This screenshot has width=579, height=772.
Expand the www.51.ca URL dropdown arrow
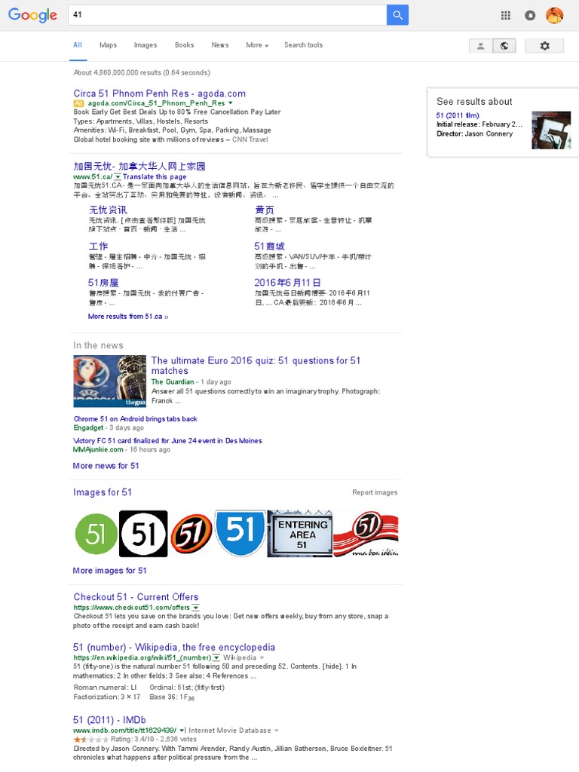[118, 176]
